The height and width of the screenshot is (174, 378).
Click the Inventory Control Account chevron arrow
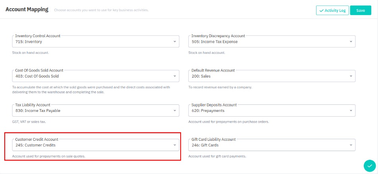click(x=175, y=42)
